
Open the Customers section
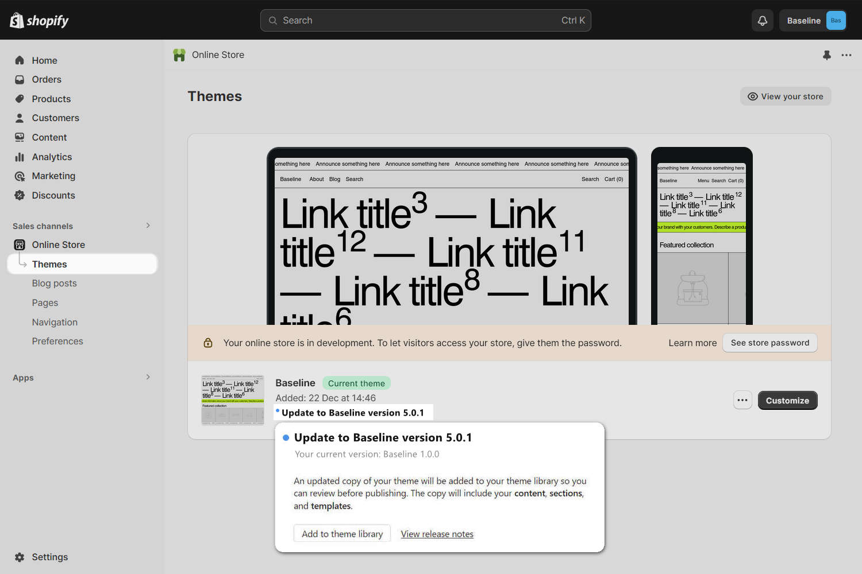[x=55, y=118]
